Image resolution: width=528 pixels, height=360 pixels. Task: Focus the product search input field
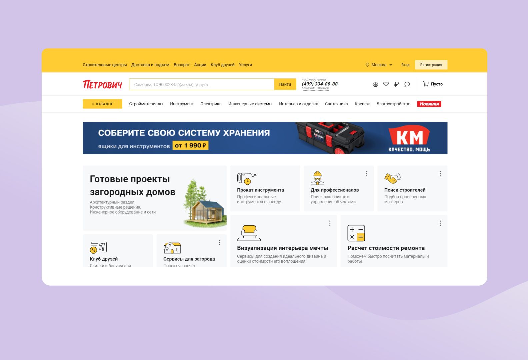pos(202,84)
